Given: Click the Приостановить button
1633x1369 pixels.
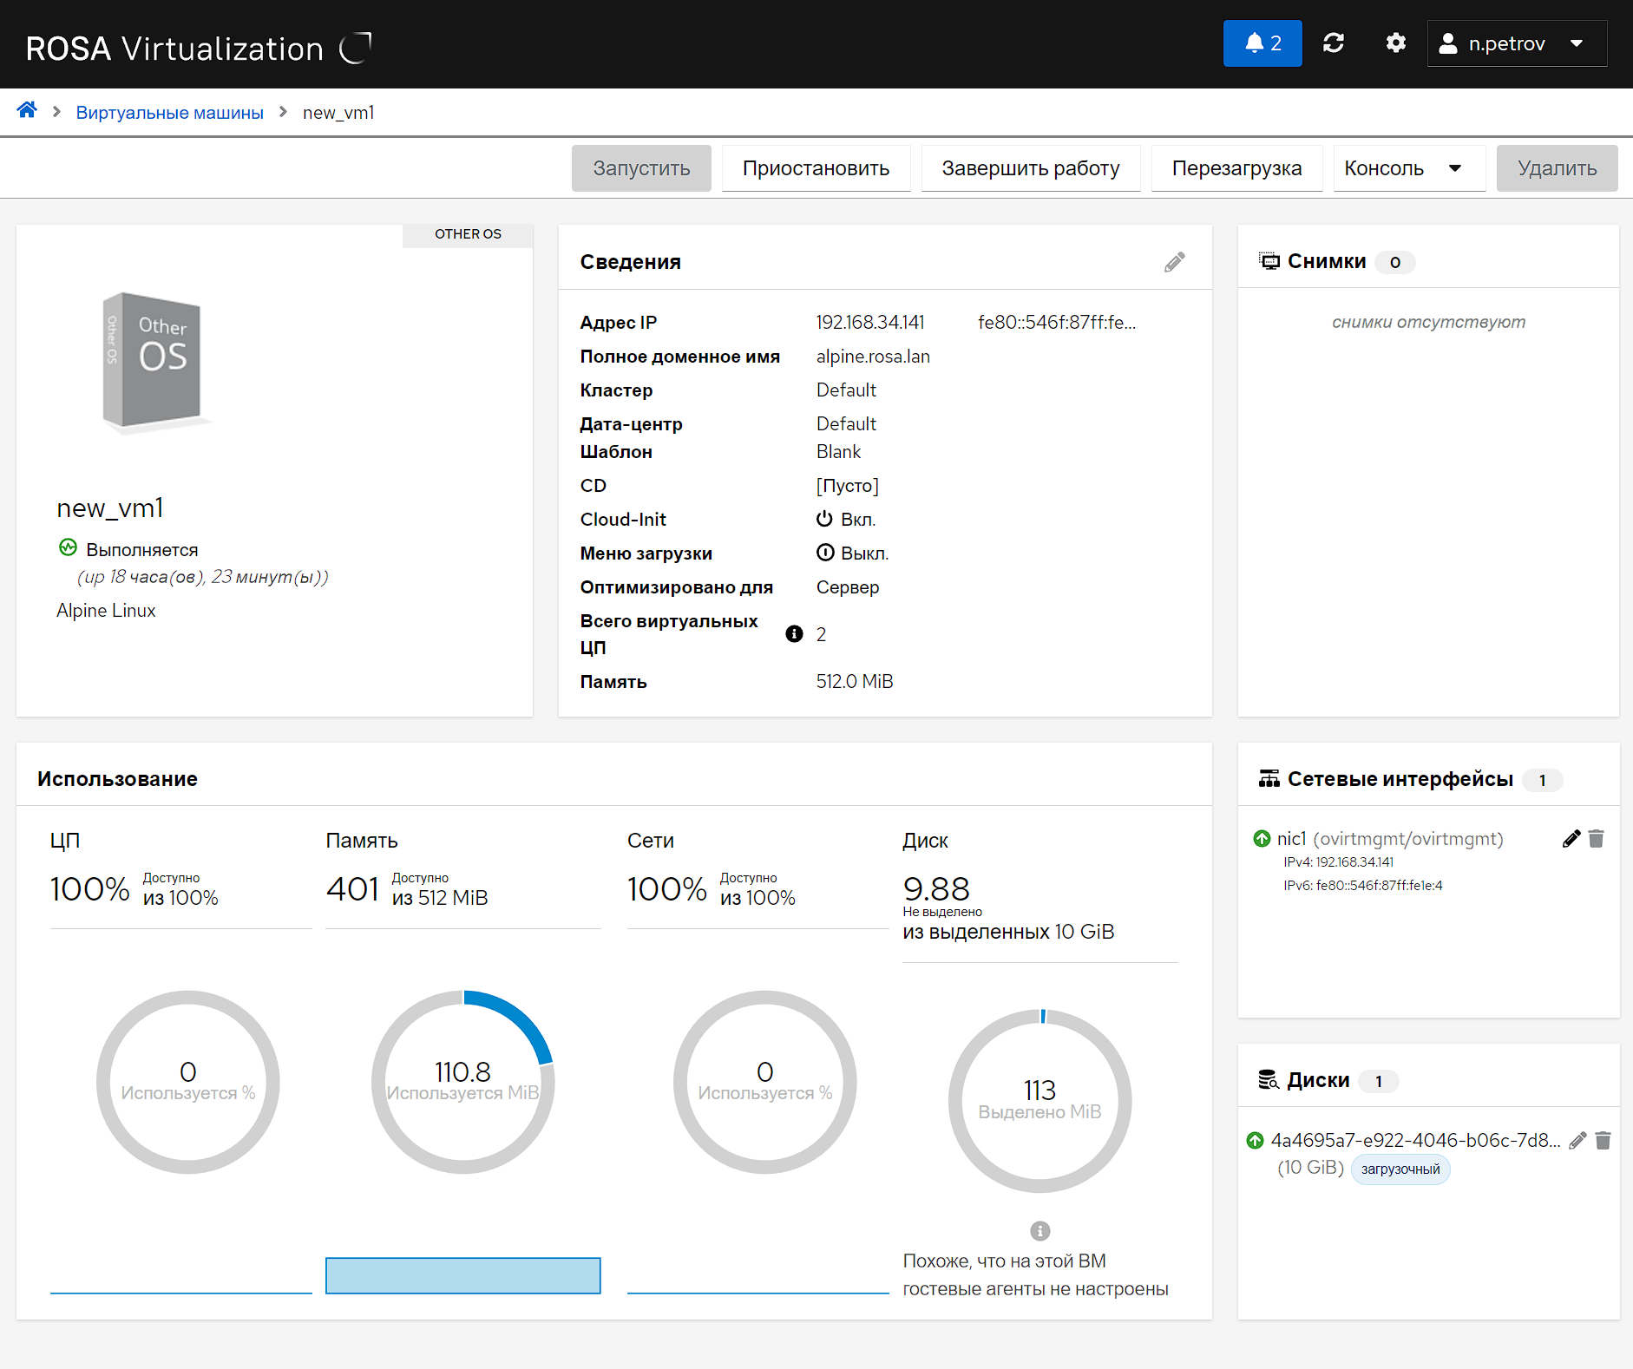Looking at the screenshot, I should [x=816, y=168].
